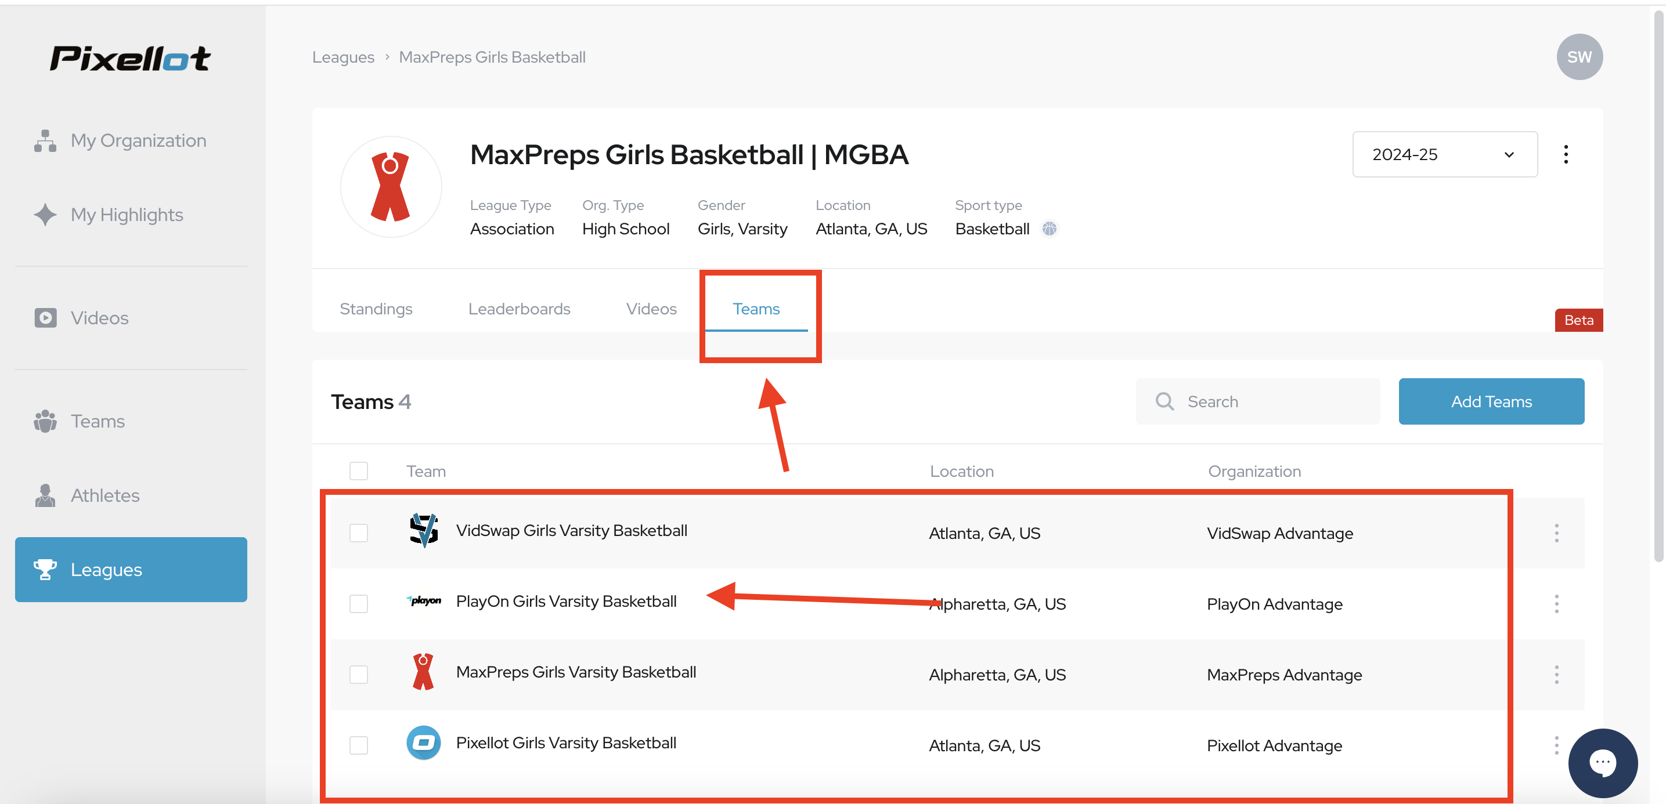Click the Pixellot logo
The width and height of the screenshot is (1666, 804).
point(130,58)
